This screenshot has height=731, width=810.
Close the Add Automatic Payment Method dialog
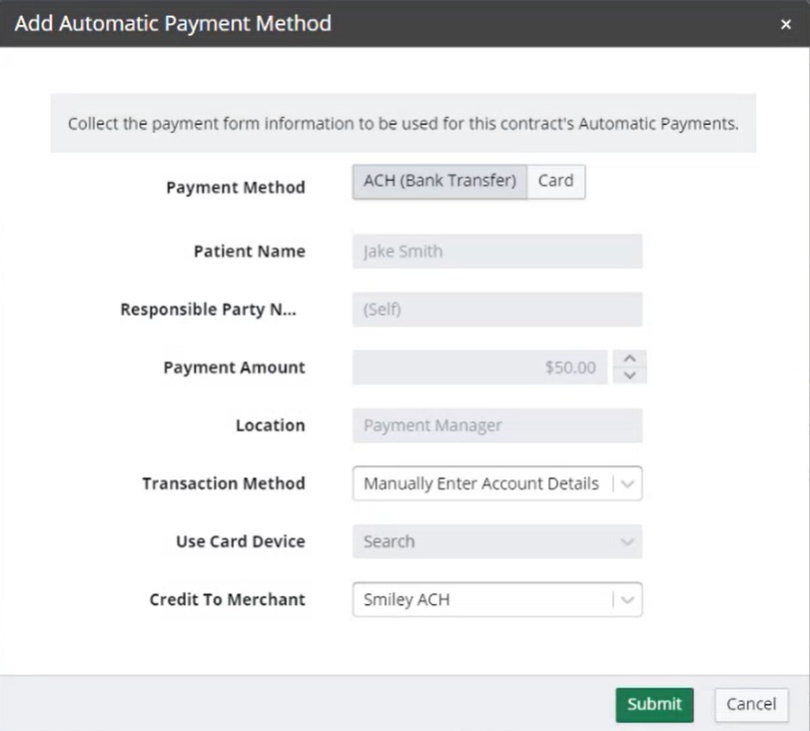(x=788, y=24)
